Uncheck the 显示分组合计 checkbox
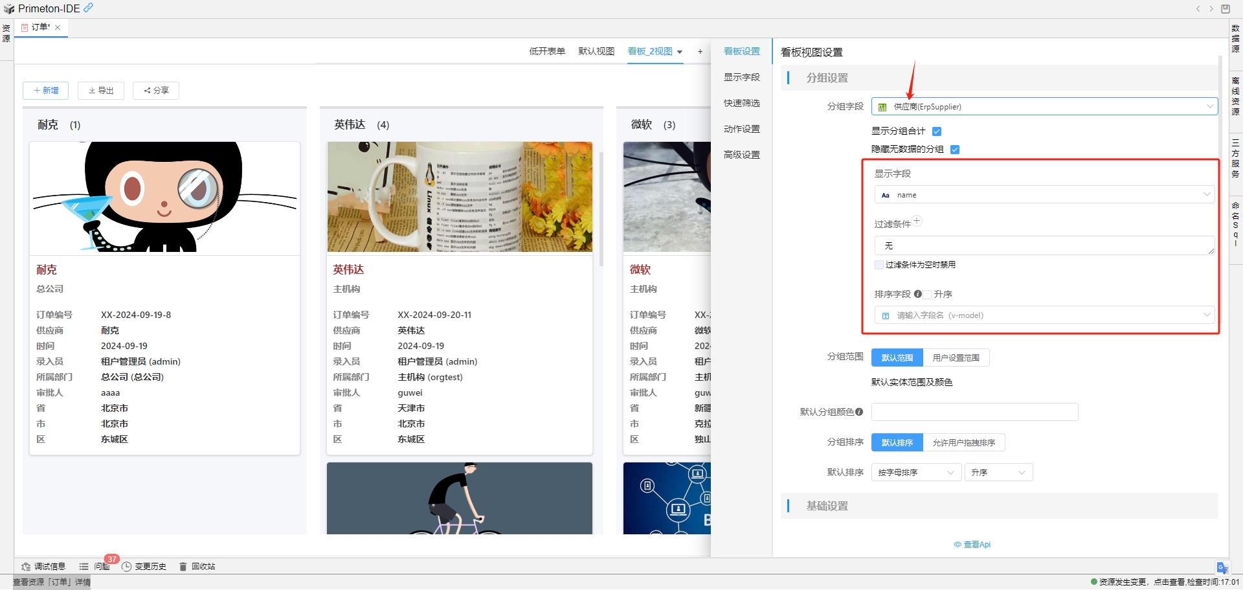This screenshot has width=1243, height=590. (x=937, y=131)
